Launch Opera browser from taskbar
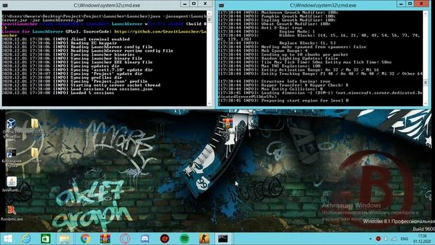 coord(125,239)
